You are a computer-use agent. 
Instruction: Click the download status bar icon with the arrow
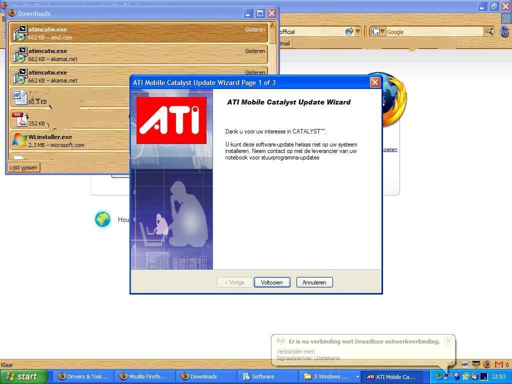[x=476, y=364]
